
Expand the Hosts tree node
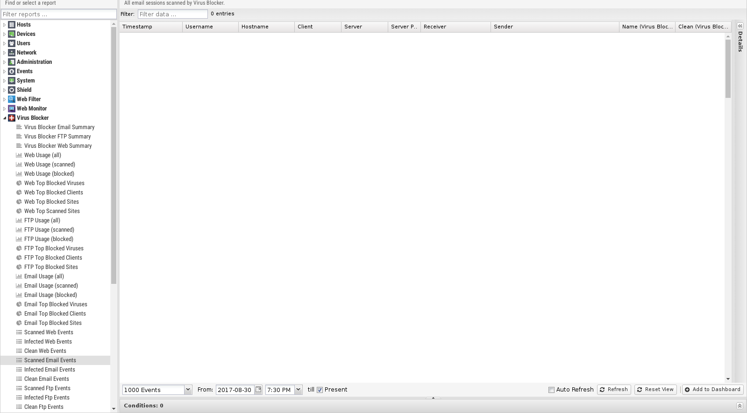click(x=5, y=25)
